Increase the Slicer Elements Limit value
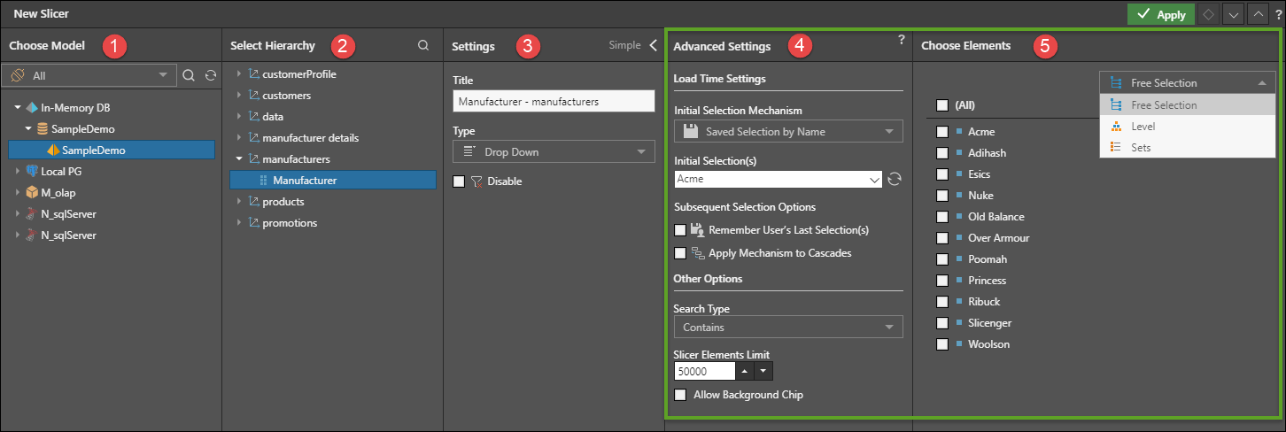Viewport: 1286px width, 432px height. pos(745,372)
